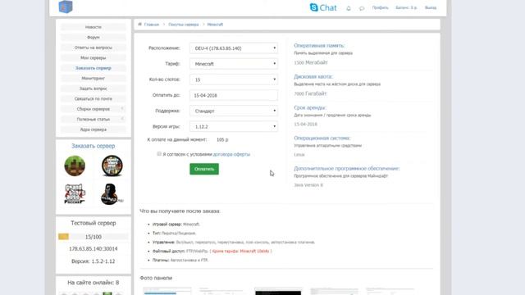Choose the GTA San Andreas round icon
The image size is (525, 295).
[112, 166]
